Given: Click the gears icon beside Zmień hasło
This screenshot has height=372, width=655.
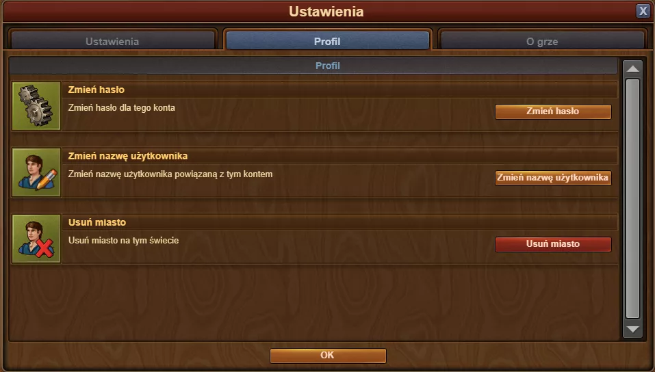Looking at the screenshot, I should click(36, 106).
